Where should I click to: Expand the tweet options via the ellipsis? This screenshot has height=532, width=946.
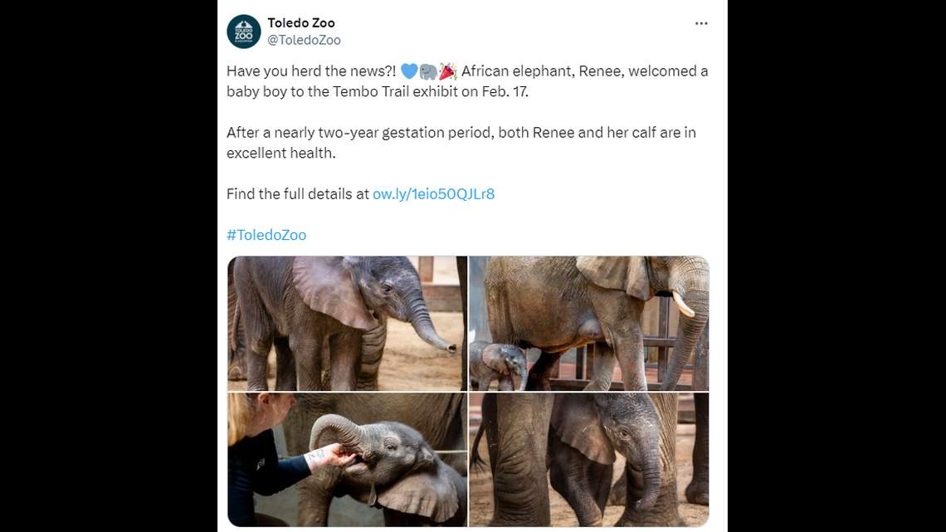[701, 22]
